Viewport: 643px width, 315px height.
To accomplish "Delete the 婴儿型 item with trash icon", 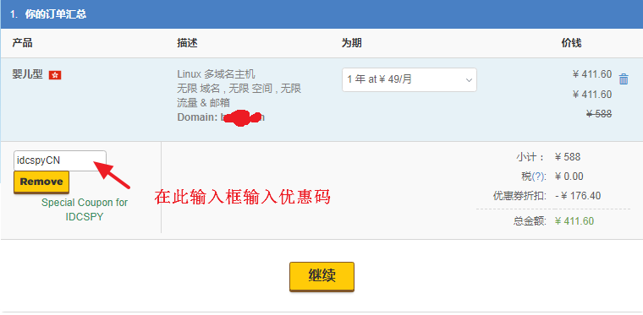I will point(624,79).
